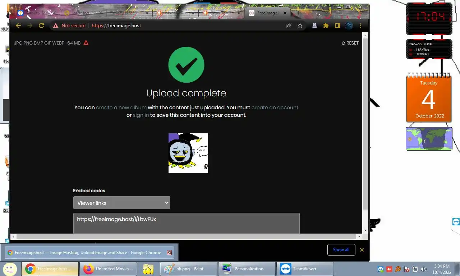The height and width of the screenshot is (276, 460).
Task: Close the Chrome taskbar preview thumbnail
Action: [x=169, y=253]
